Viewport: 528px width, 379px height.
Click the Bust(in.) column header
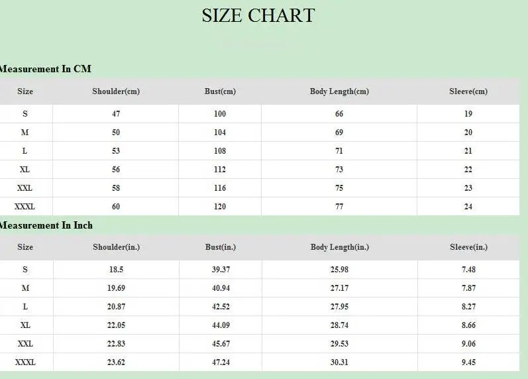click(x=221, y=247)
